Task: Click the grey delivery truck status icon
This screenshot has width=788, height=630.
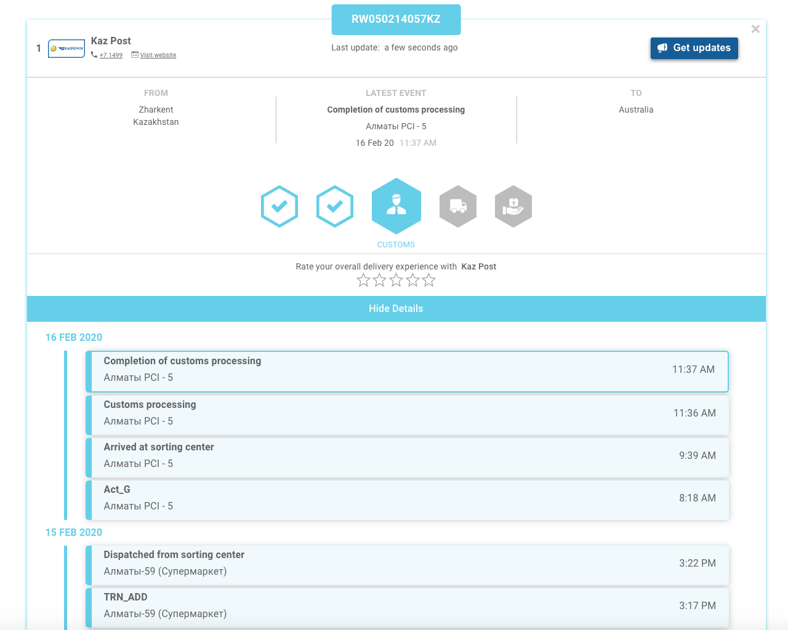Action: (x=458, y=206)
